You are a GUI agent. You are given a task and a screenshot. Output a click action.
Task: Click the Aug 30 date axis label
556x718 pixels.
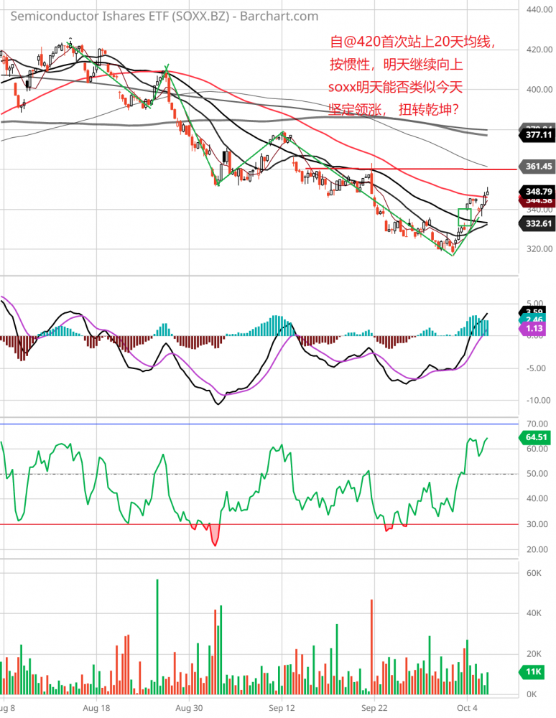click(189, 707)
